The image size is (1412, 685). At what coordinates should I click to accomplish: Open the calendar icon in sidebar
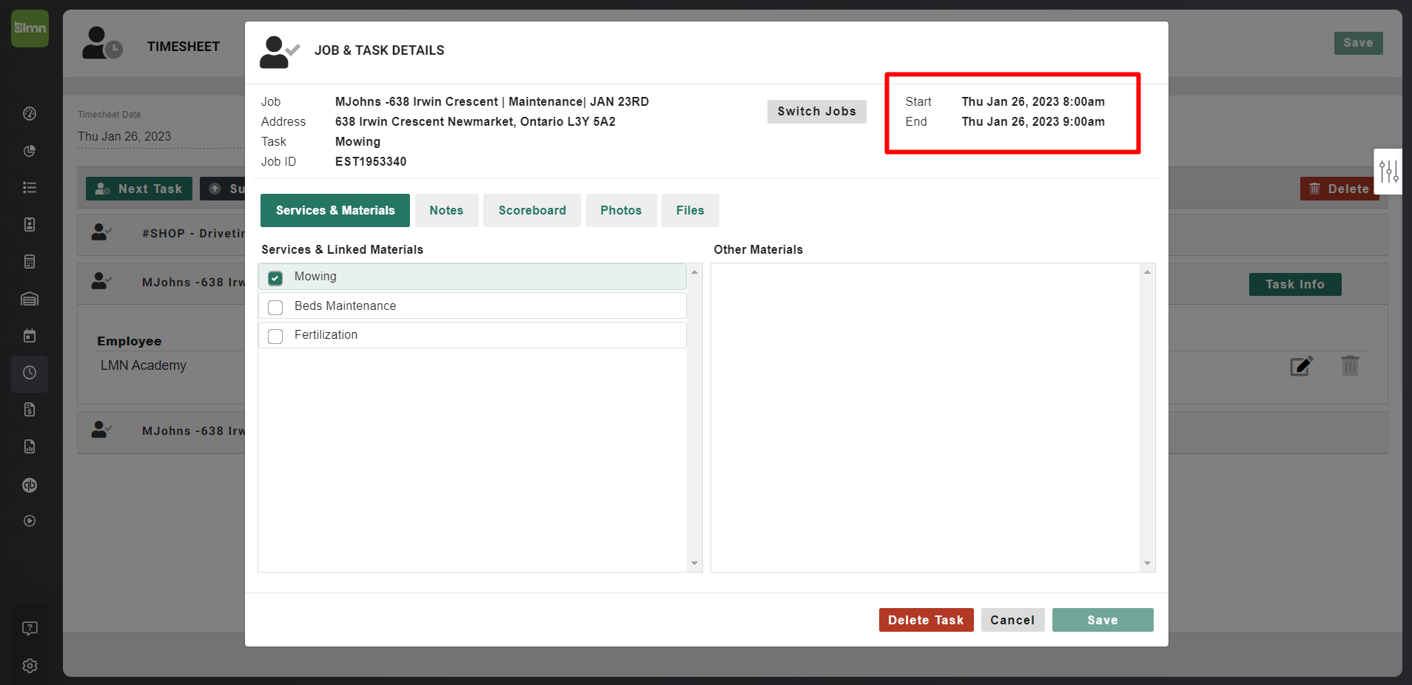[x=30, y=336]
